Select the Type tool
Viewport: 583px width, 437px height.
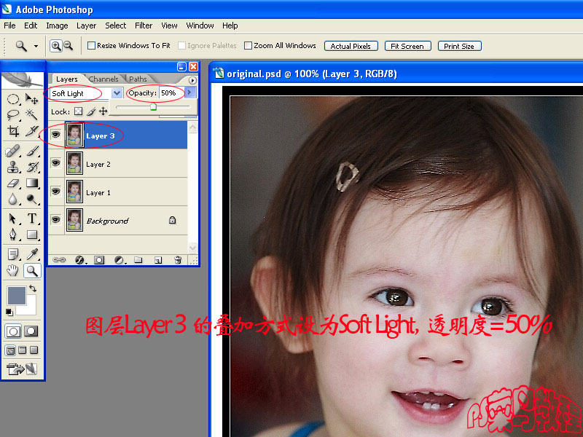pyautogui.click(x=31, y=219)
